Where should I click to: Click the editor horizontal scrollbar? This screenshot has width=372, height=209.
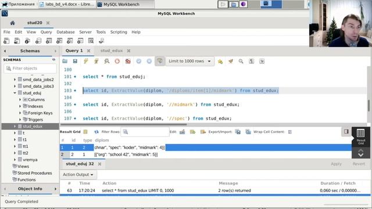pyautogui.click(x=123, y=124)
